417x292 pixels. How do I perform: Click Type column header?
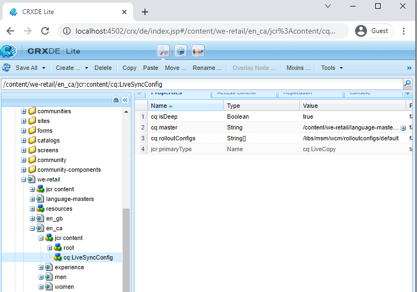click(x=261, y=106)
